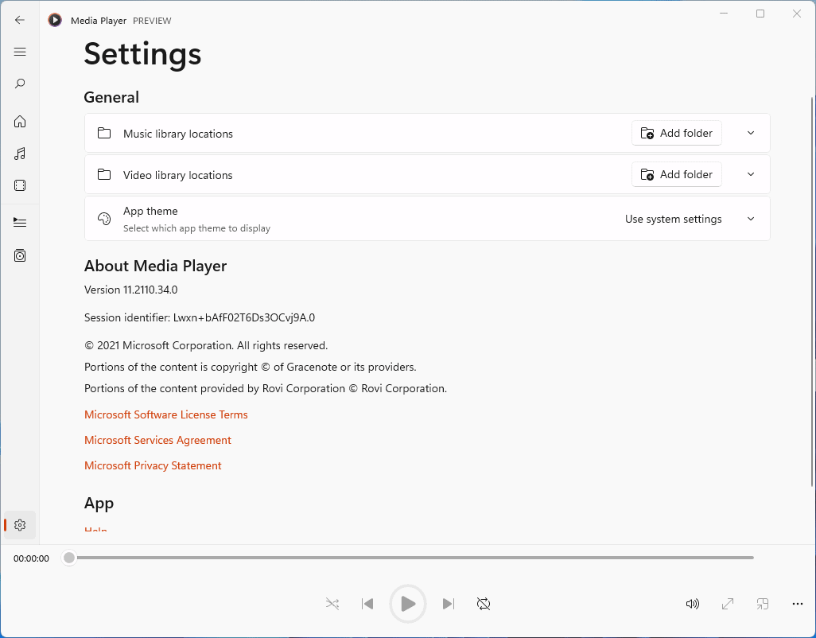Image resolution: width=816 pixels, height=638 pixels.
Task: Open mini player mode
Action: pos(763,604)
